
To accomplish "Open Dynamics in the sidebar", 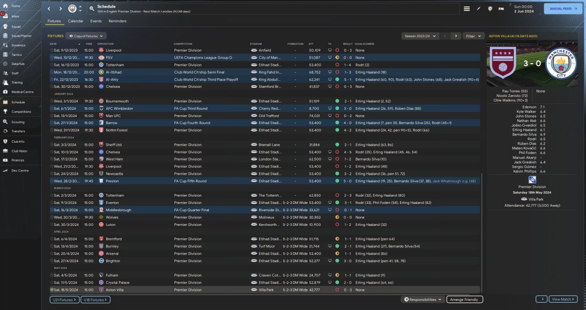I will click(x=18, y=45).
